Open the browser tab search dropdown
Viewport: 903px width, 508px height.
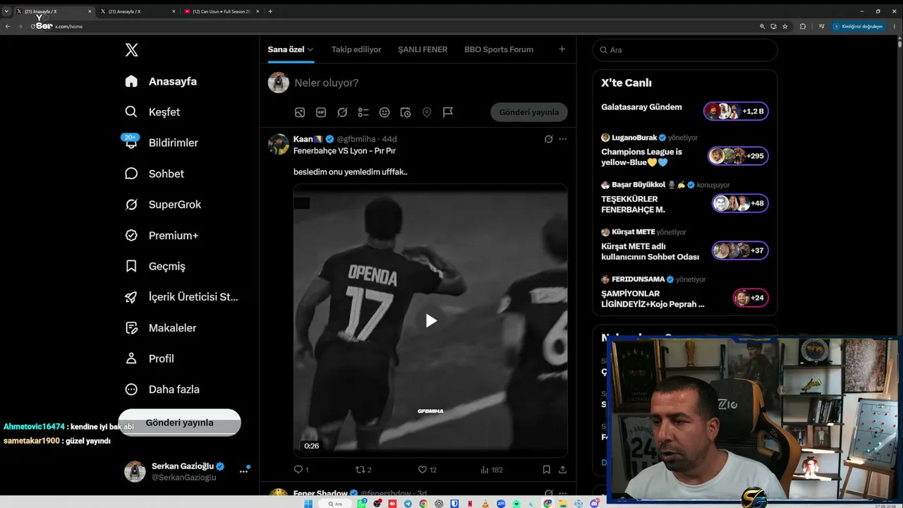click(6, 11)
